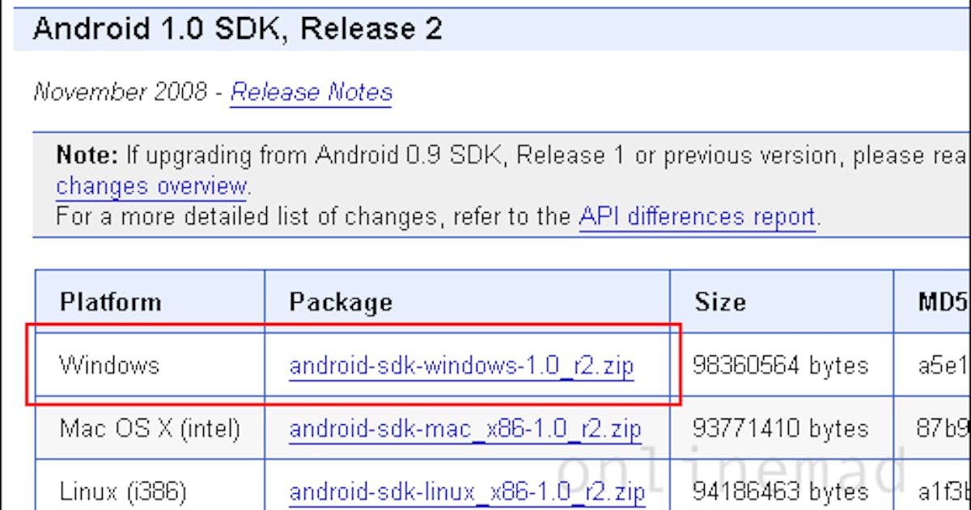
Task: Click the Platform column header
Action: (x=109, y=301)
